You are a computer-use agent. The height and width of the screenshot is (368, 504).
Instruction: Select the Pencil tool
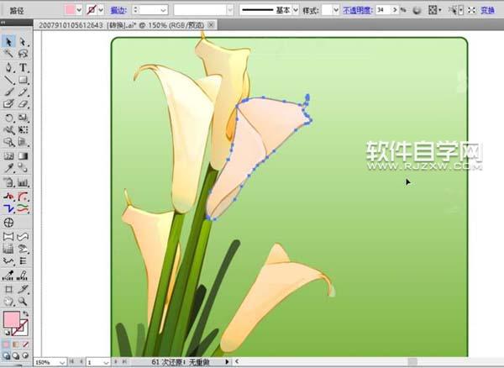23,92
